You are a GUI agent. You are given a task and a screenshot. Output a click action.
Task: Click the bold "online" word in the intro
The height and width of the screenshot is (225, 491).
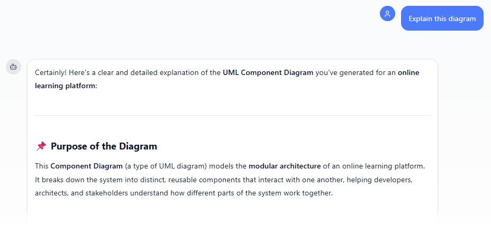[408, 73]
